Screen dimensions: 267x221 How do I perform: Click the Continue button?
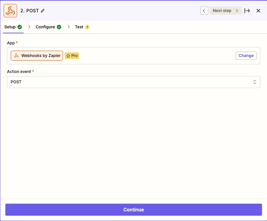click(133, 210)
